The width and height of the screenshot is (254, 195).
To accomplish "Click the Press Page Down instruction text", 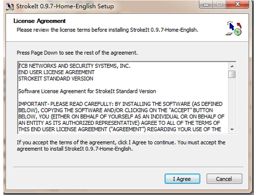I will pyautogui.click(x=77, y=53).
